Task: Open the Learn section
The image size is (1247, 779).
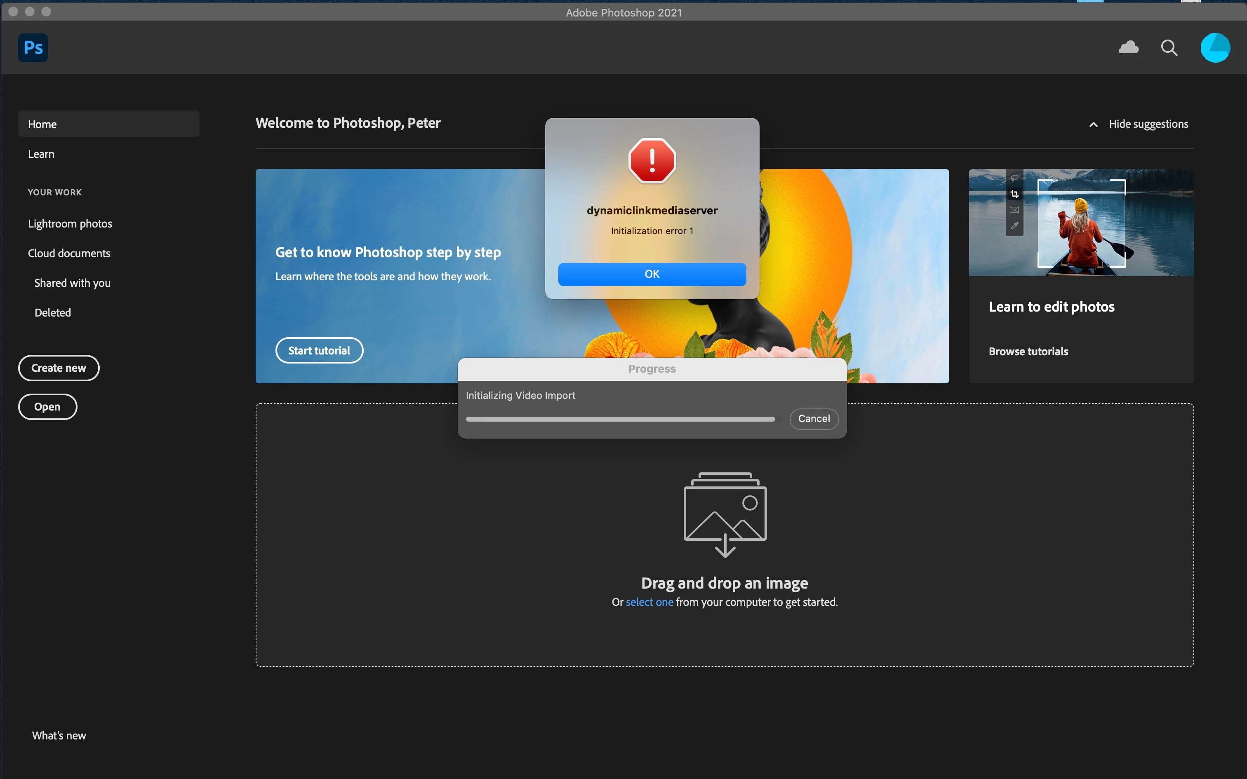Action: (41, 154)
